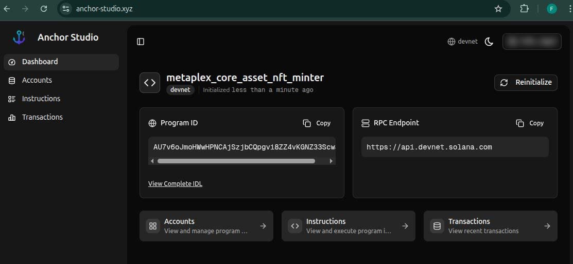Click the Program ID address text
The height and width of the screenshot is (264, 573).
coord(244,147)
